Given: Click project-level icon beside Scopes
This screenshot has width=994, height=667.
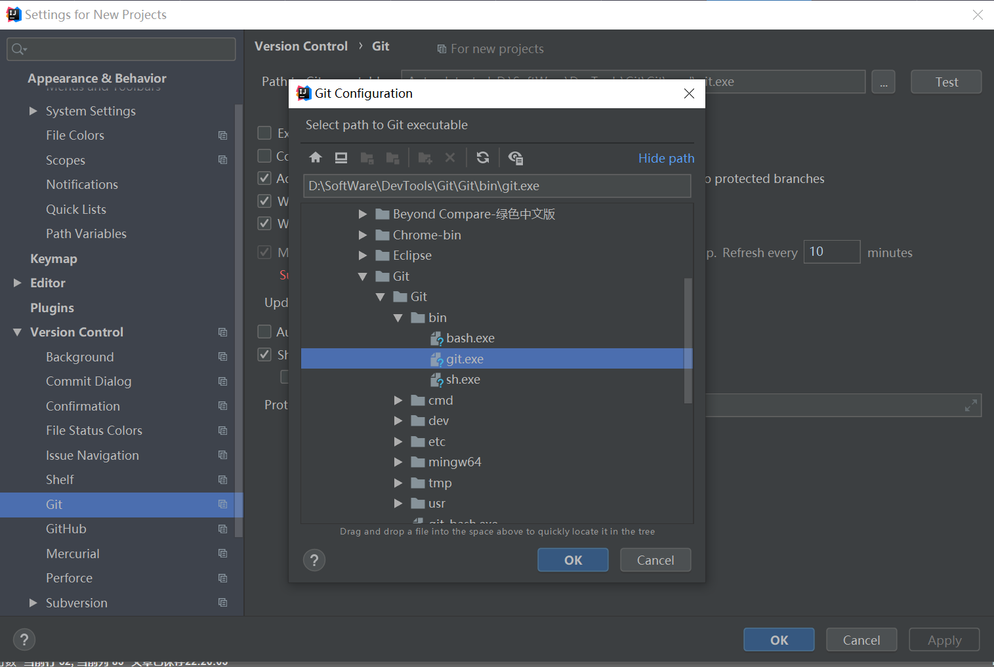Looking at the screenshot, I should 223,160.
